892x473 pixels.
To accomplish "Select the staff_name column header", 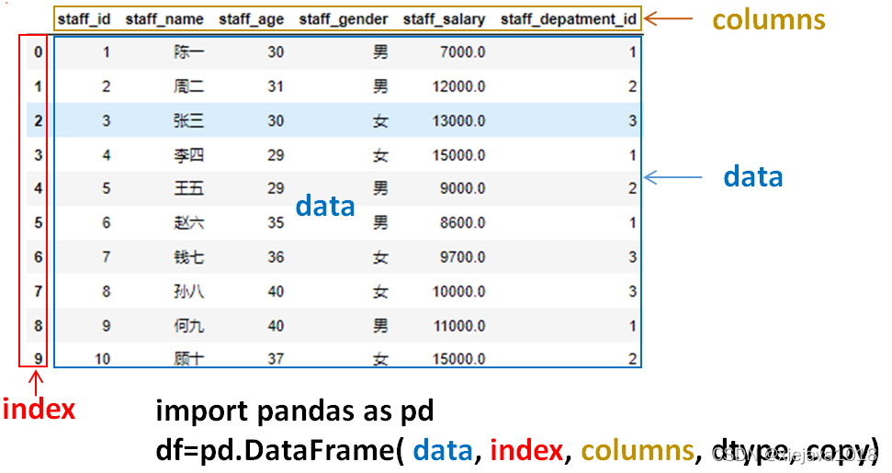I will pos(164,19).
